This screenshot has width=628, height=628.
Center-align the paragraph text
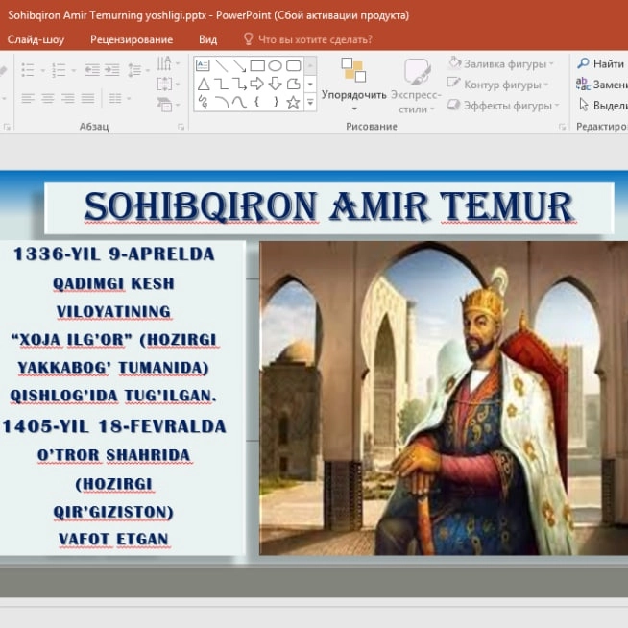click(47, 99)
